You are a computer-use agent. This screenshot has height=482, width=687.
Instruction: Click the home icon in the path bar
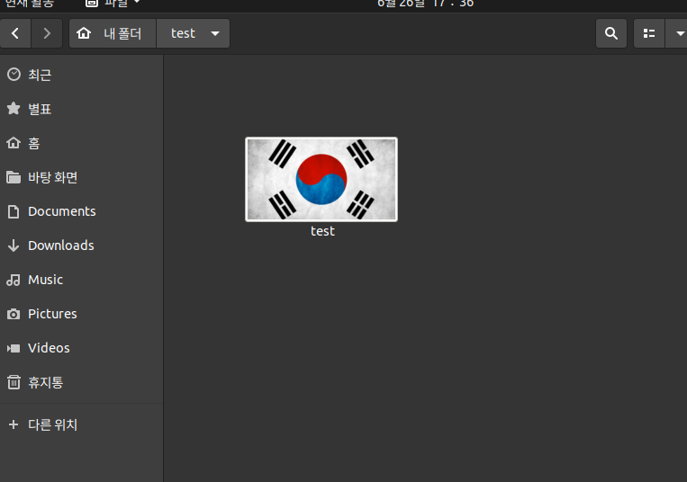[x=84, y=33]
